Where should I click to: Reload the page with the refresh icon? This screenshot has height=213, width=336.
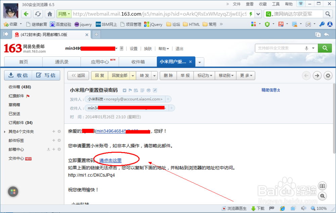tap(38, 14)
